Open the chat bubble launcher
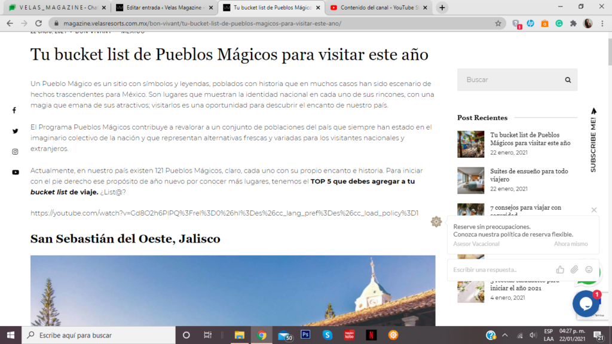 pyautogui.click(x=586, y=303)
